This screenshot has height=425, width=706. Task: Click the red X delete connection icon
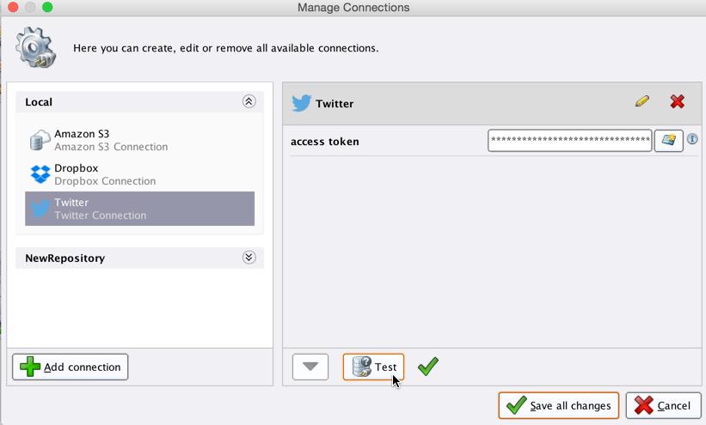tap(678, 101)
